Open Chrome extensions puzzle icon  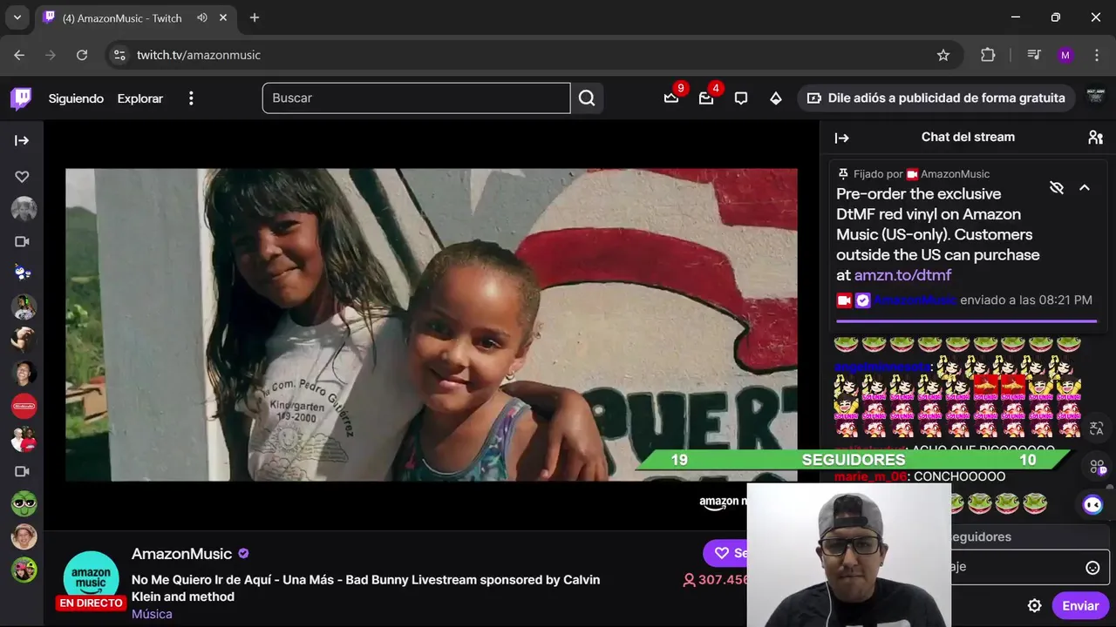(x=988, y=55)
